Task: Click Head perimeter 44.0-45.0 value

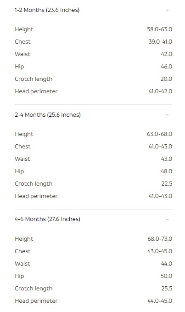Action: pos(160,301)
